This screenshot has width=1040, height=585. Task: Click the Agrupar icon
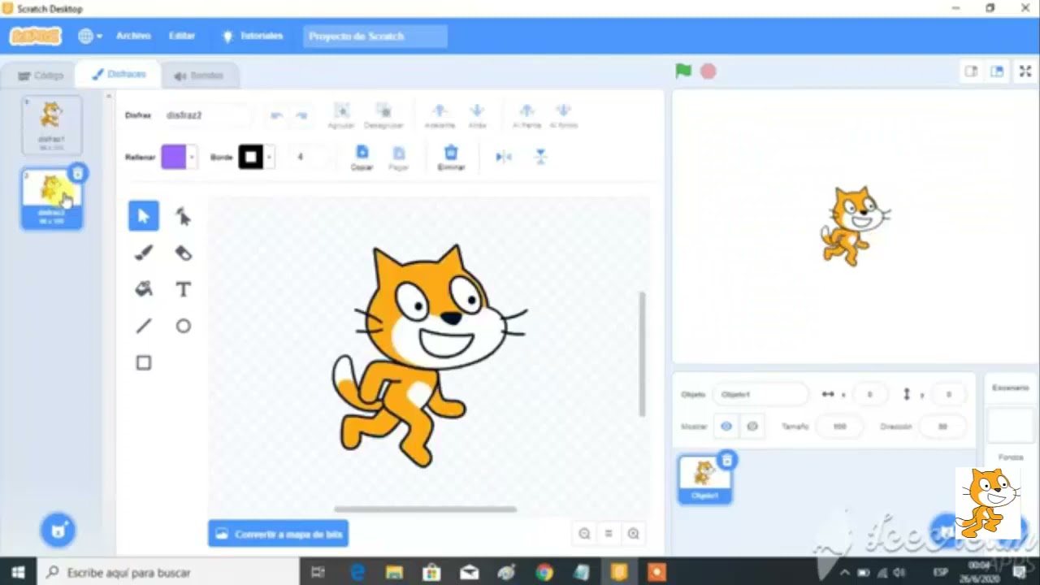(x=342, y=110)
